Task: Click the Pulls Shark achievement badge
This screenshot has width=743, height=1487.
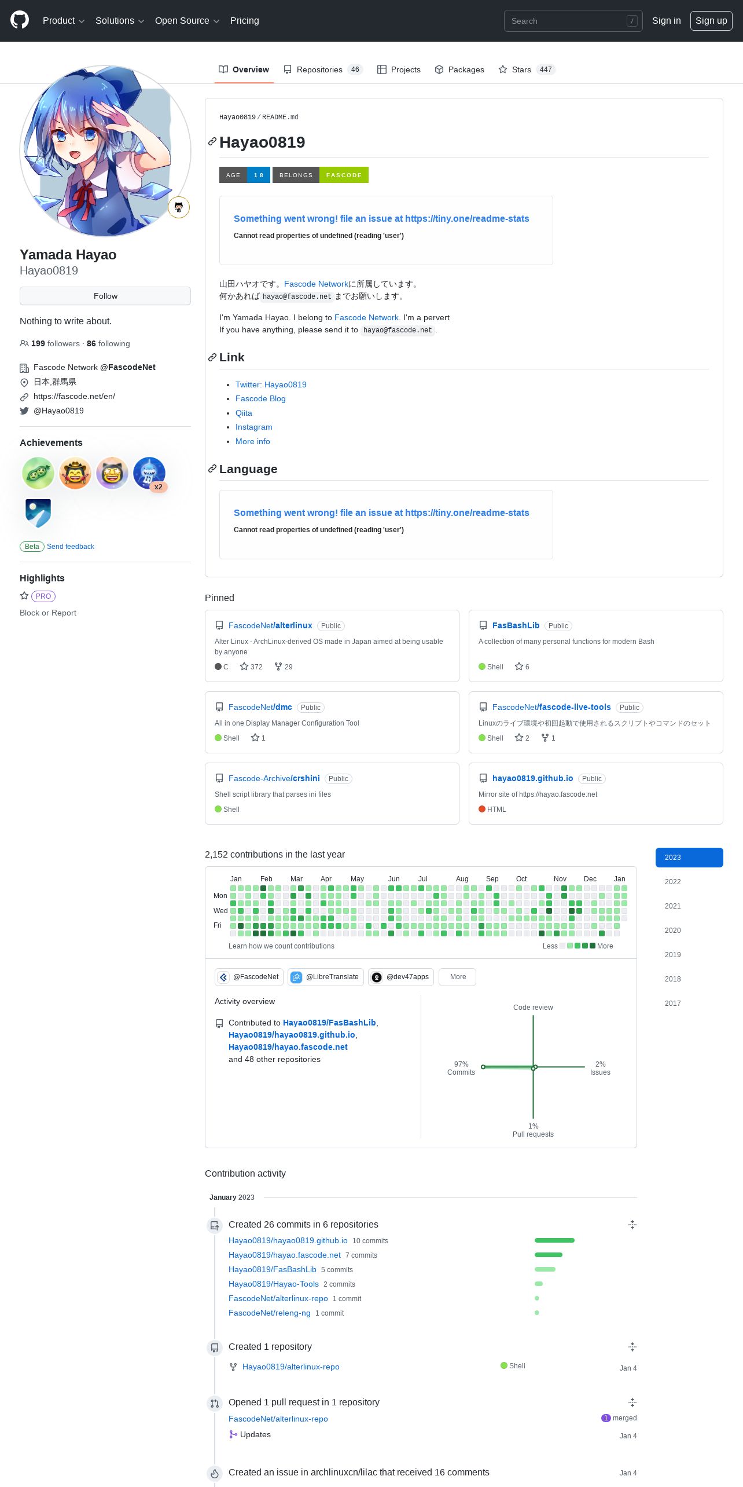Action: [149, 473]
